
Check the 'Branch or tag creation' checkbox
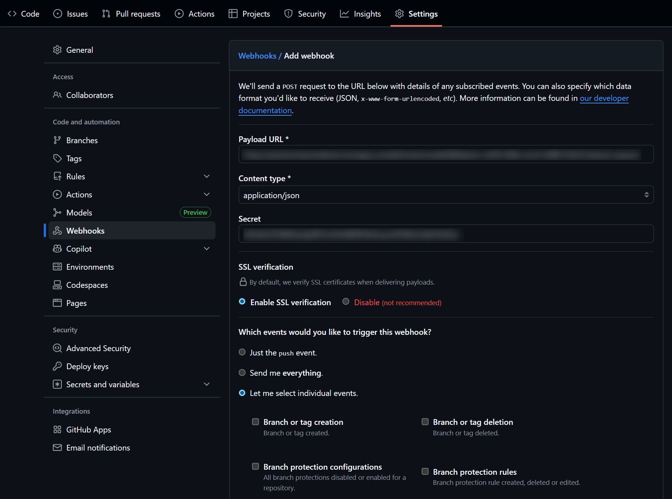coord(256,422)
